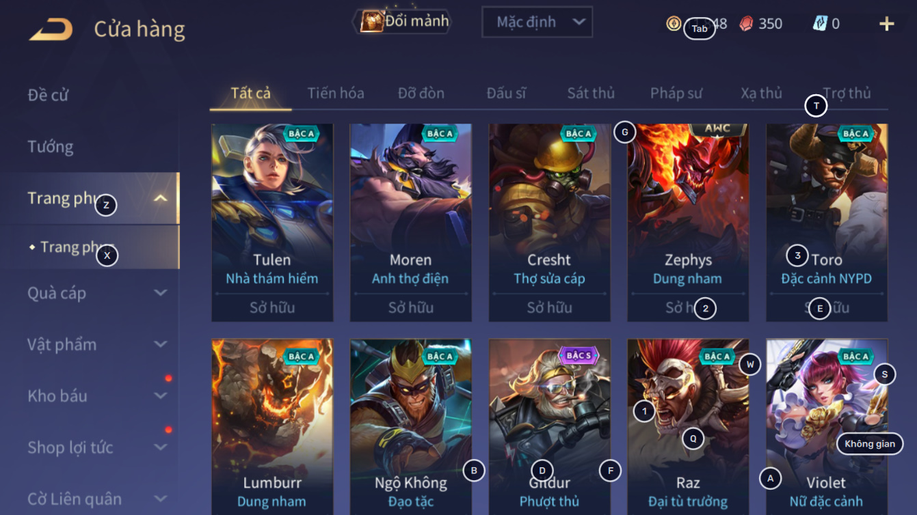Viewport: 917px width, 515px height.
Task: Click the BẬC S badge on Gildur
Action: (578, 356)
